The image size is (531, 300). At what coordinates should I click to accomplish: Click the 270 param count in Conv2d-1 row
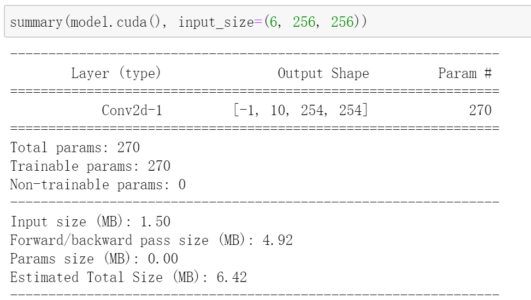[x=480, y=110]
